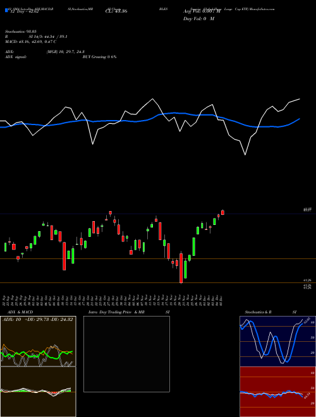Click the 'Intra Day Trading Price & MR' title
Image resolution: width=316 pixels, height=417 pixels.
[116, 312]
